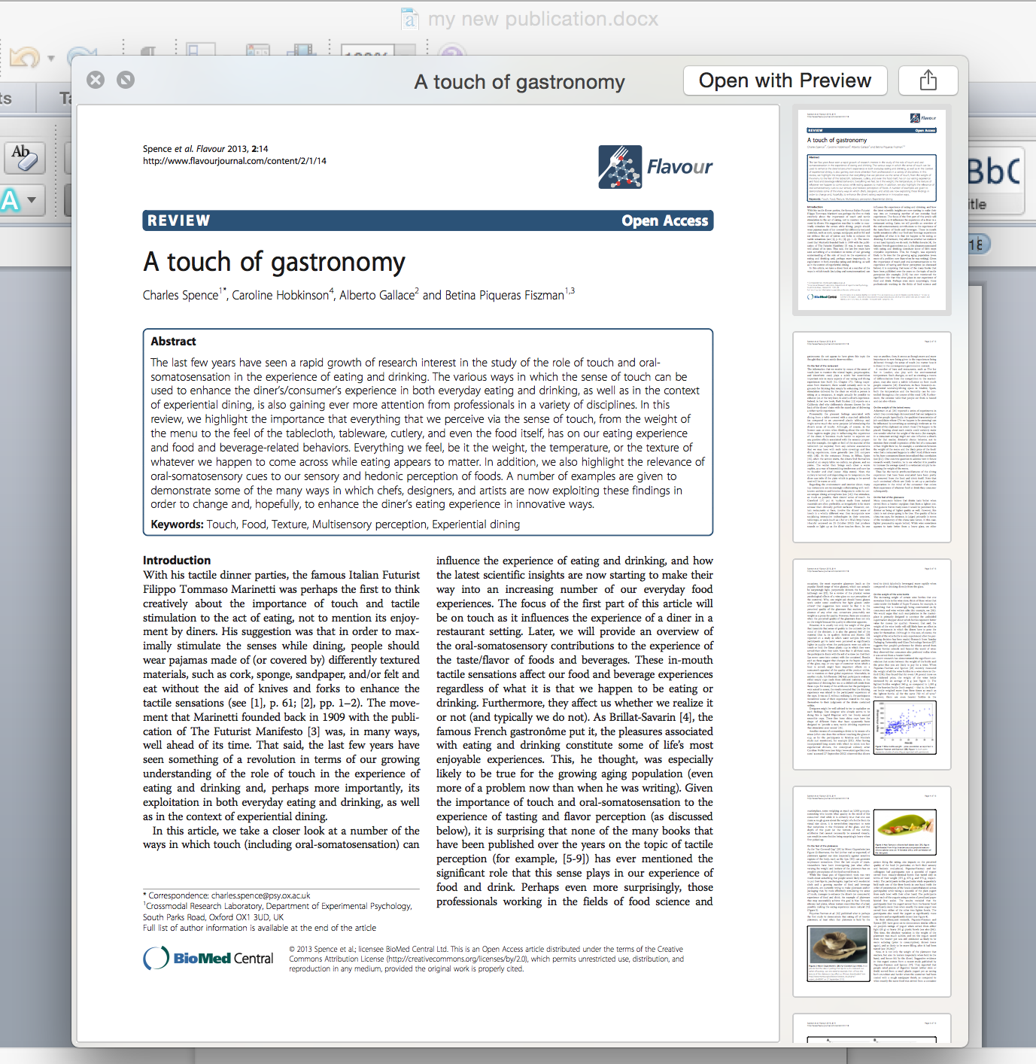Click the 'A touch of gastronomy' article heading
The width and height of the screenshot is (1036, 1064).
point(274,262)
